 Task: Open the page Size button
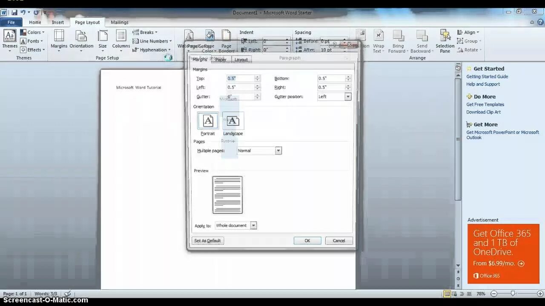[103, 41]
